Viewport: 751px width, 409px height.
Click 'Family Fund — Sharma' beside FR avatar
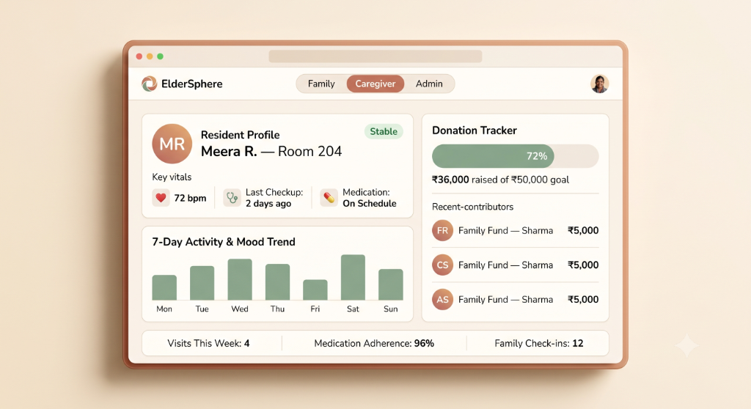pos(506,230)
